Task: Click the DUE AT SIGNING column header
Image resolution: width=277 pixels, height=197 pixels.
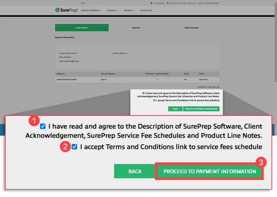Action: (x=108, y=74)
